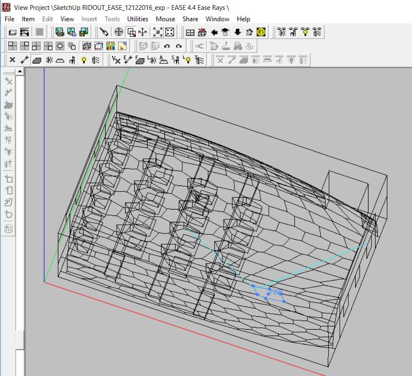Viewport: 412px width, 376px height.
Task: Click the insert loudspeaker icon in left sidebar
Action: point(9,116)
